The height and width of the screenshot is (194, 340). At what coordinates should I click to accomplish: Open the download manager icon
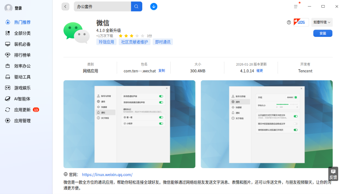pos(154,7)
